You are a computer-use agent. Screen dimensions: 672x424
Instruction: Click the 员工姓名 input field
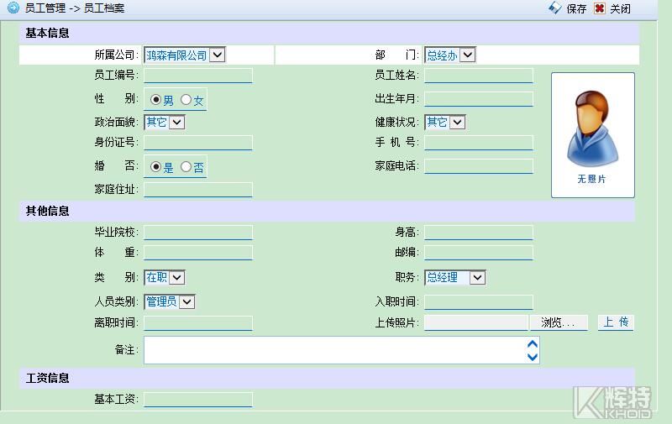478,76
